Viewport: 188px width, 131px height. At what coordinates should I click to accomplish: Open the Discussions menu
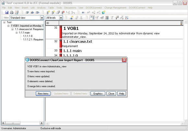click(x=70, y=8)
